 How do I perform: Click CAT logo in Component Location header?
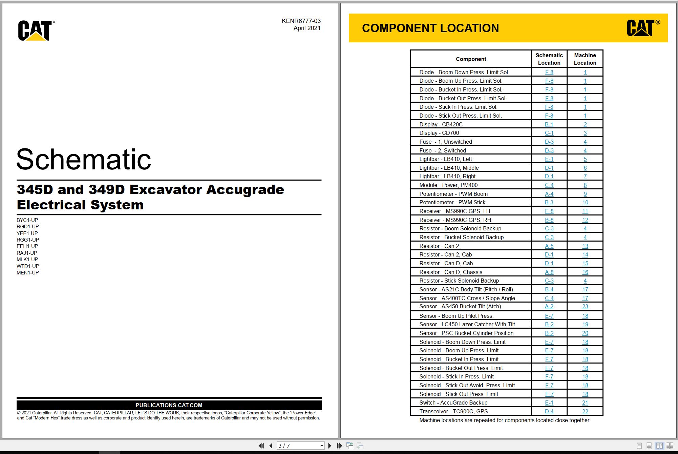[x=643, y=28]
